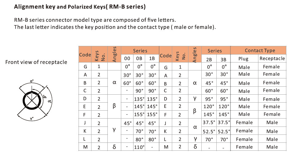This screenshot has width=294, height=155.
Task: Select the δ angle symbol in left table
Action: click(114, 147)
